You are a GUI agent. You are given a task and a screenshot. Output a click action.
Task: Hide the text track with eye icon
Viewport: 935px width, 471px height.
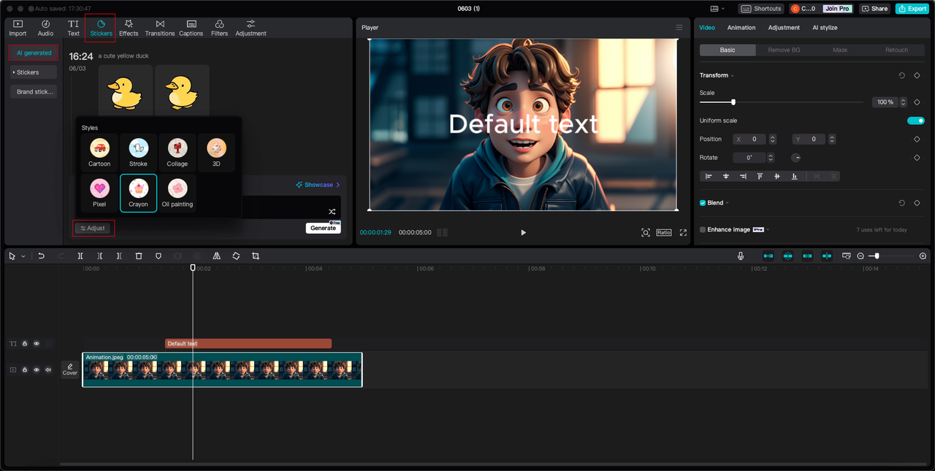[x=37, y=343]
